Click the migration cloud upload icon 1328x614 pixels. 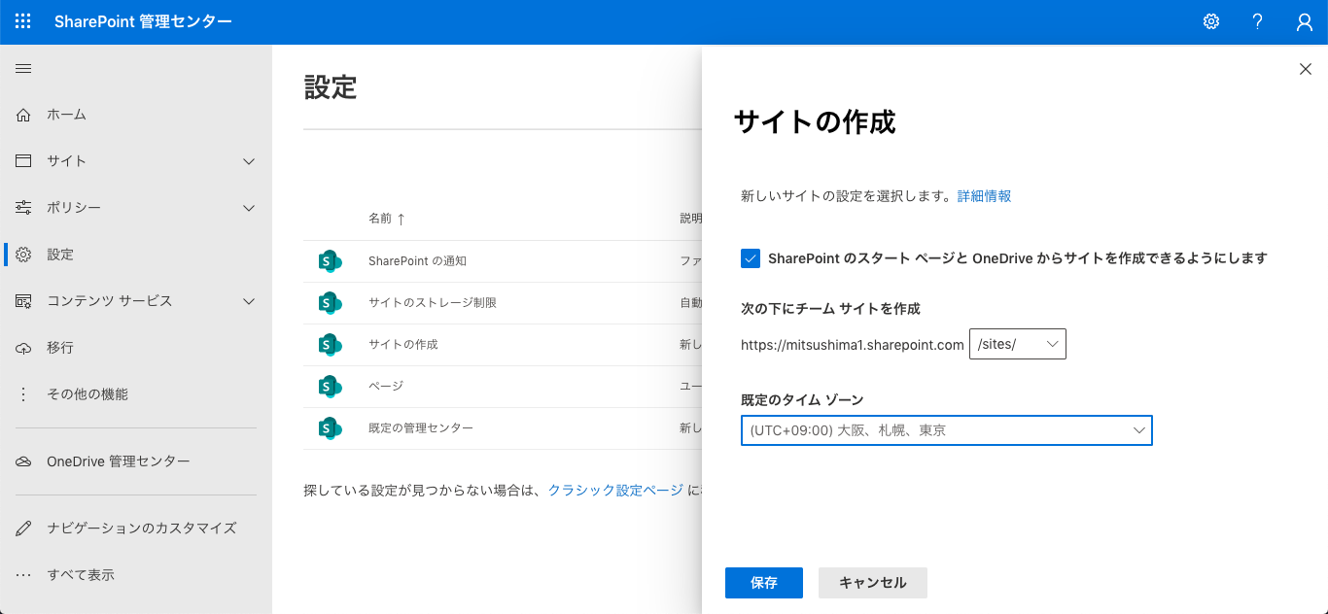(x=24, y=348)
